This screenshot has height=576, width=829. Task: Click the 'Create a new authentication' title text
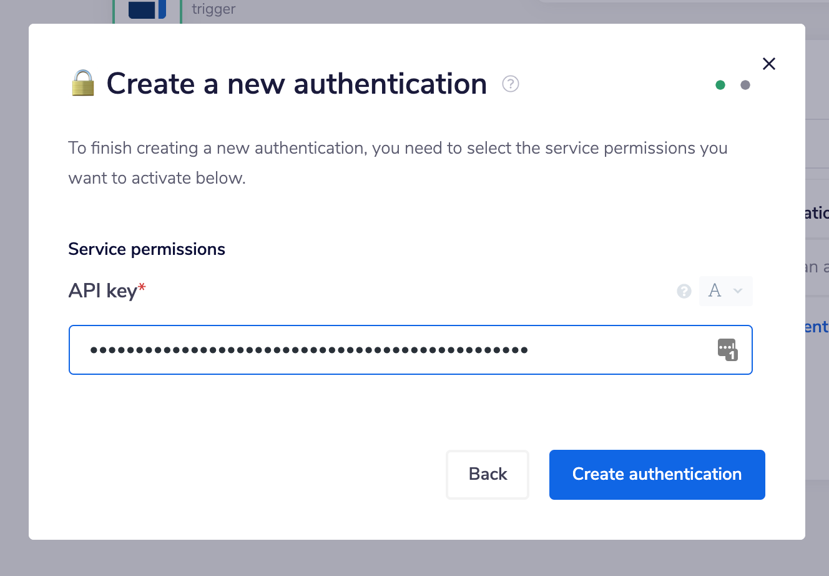[297, 84]
